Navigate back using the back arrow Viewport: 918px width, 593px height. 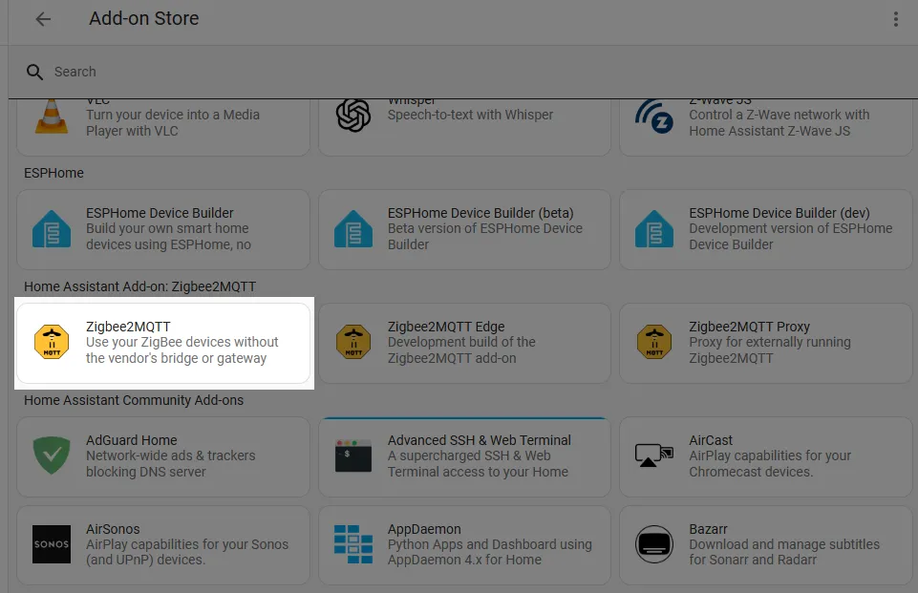pyautogui.click(x=44, y=18)
